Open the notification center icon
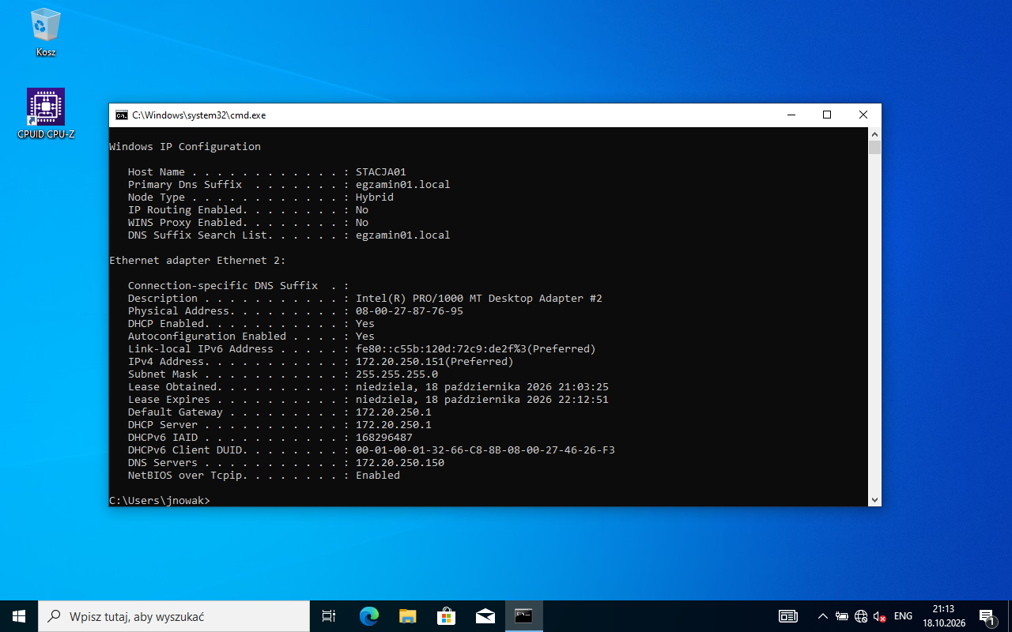The height and width of the screenshot is (632, 1012). [987, 616]
